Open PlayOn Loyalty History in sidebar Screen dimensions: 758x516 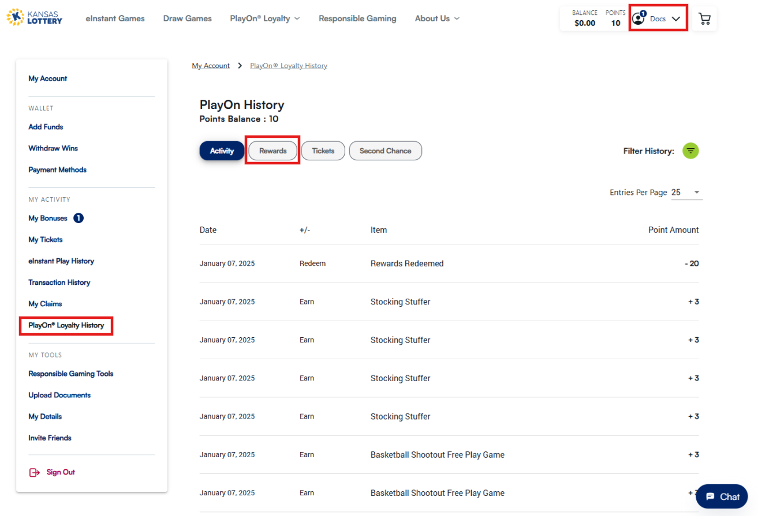[66, 325]
